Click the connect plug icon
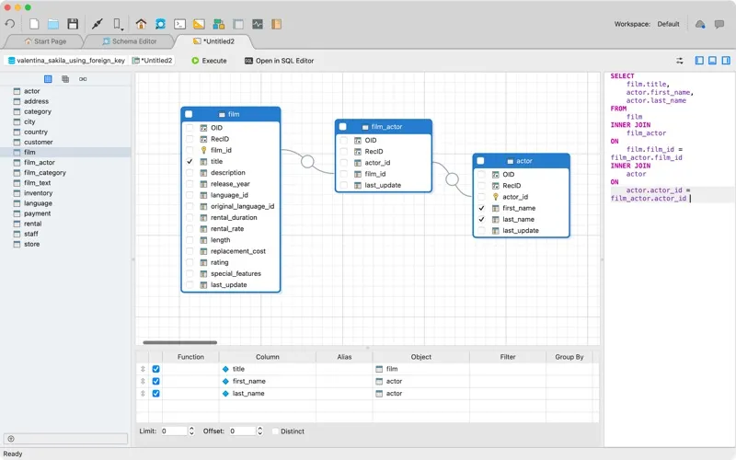This screenshot has width=736, height=460. (x=98, y=24)
